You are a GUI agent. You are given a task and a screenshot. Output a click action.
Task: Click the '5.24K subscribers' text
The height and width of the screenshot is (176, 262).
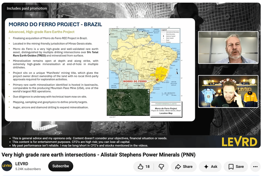point(28,169)
